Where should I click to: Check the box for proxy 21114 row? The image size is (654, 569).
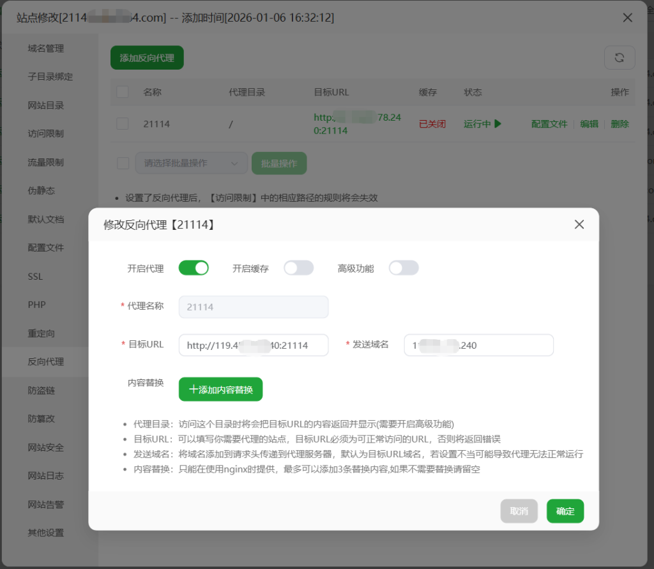(x=123, y=124)
